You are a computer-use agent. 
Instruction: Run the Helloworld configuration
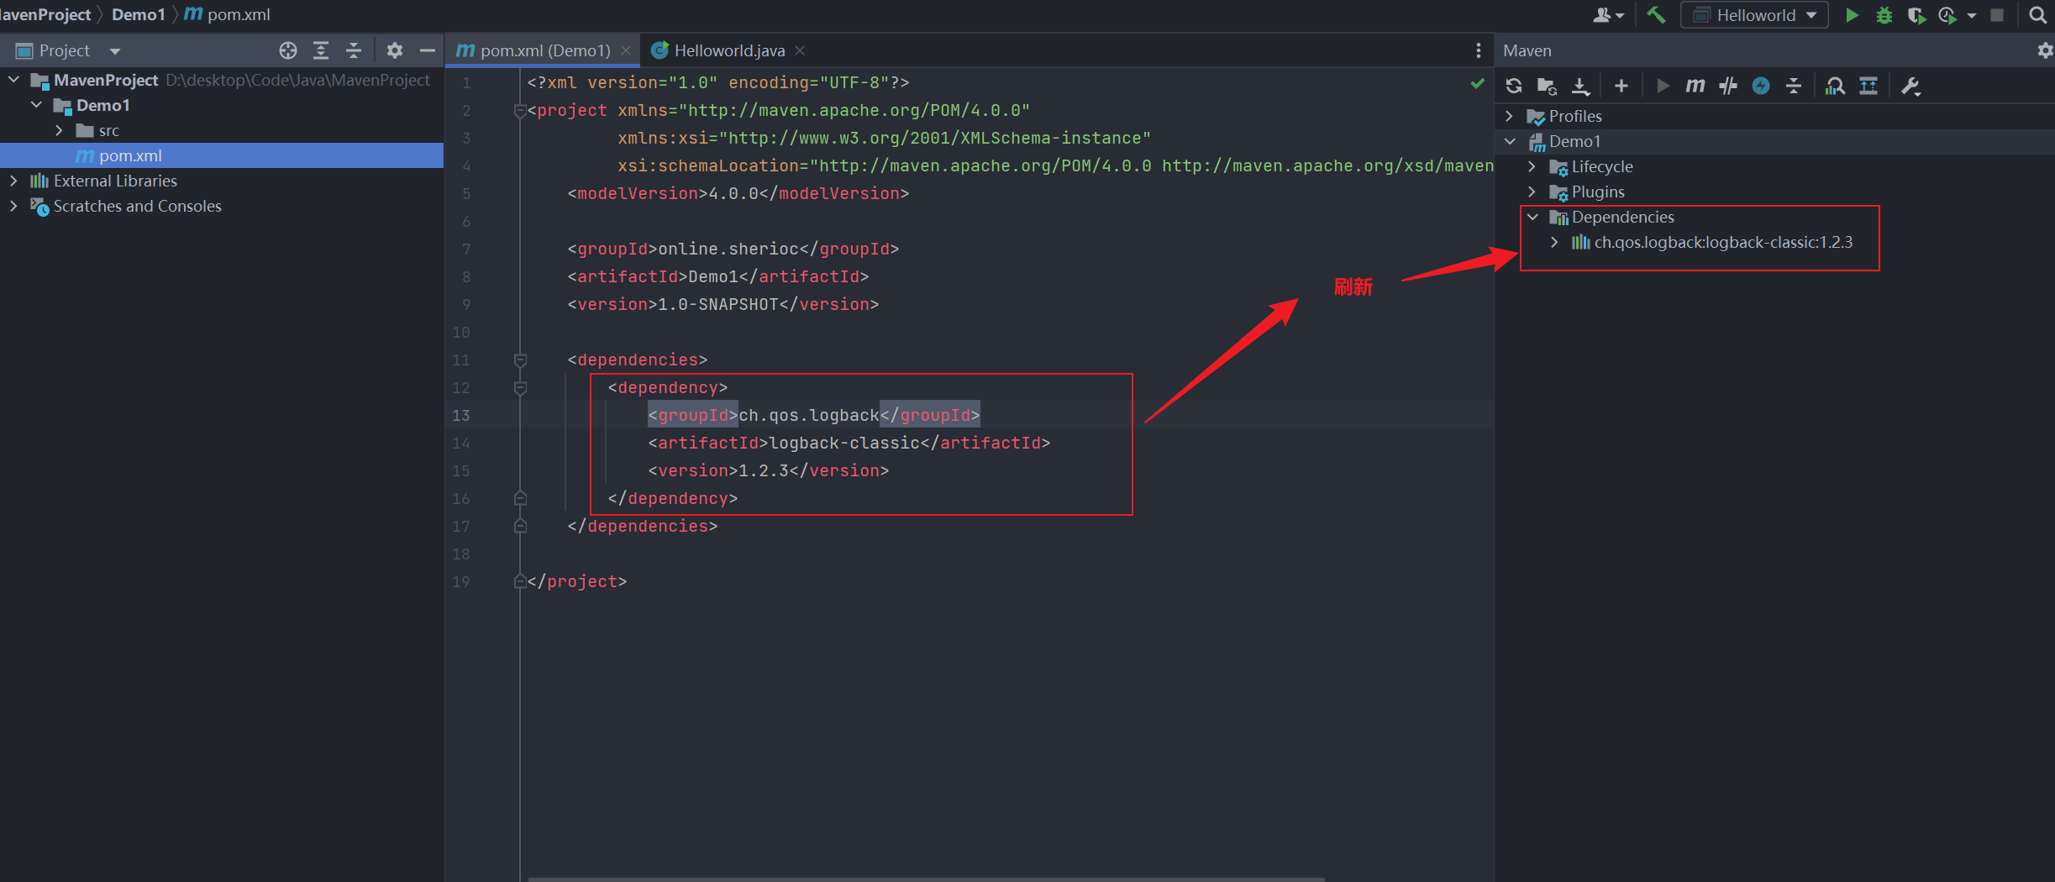click(x=1852, y=15)
